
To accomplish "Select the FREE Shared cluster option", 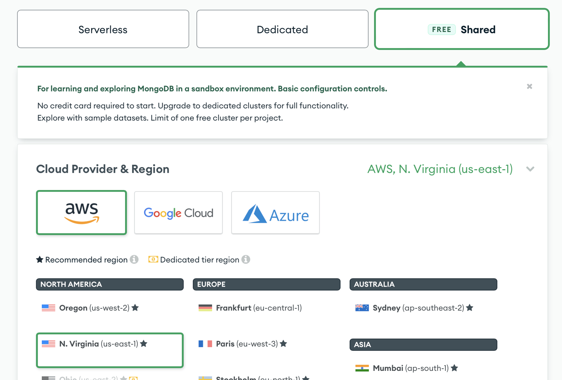I will click(461, 29).
